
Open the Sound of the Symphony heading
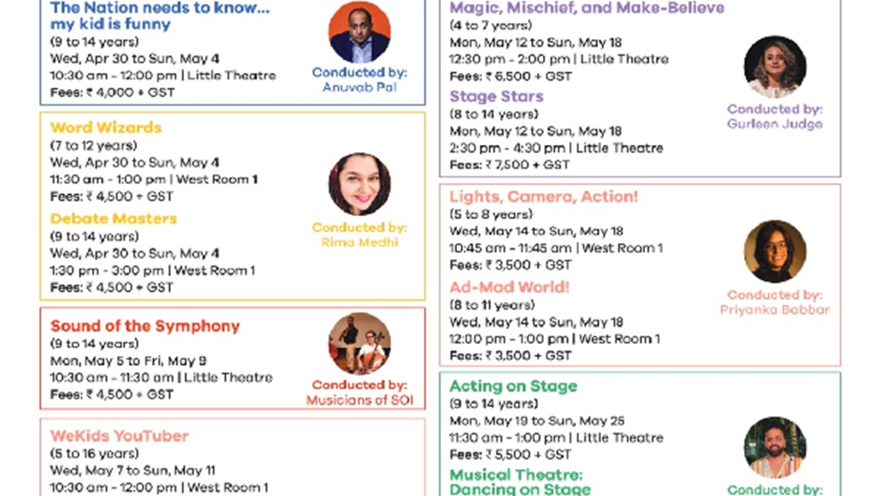point(145,326)
